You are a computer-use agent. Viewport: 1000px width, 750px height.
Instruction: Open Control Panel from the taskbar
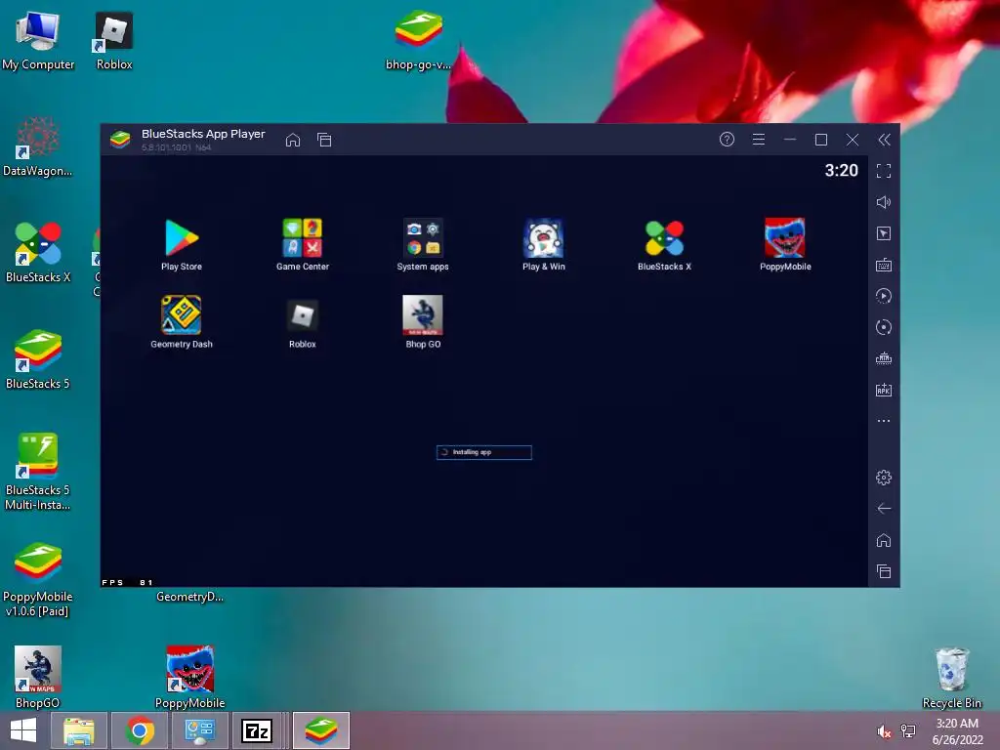pyautogui.click(x=199, y=730)
